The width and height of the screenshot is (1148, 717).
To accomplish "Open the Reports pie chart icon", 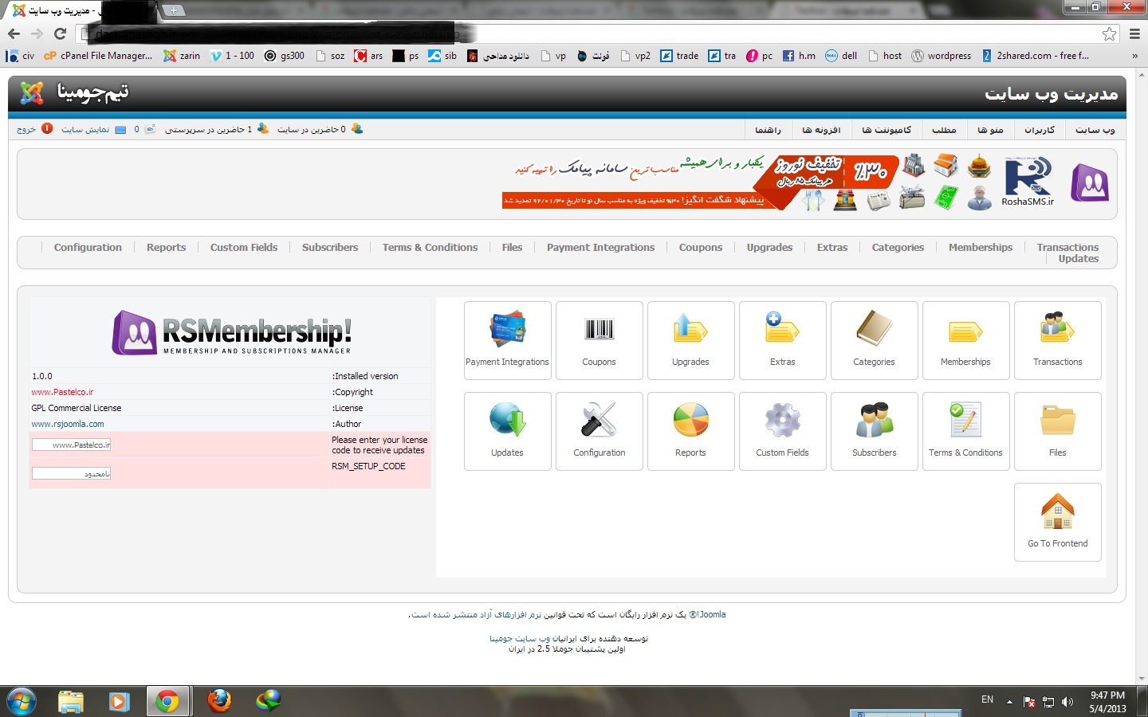I will point(690,430).
